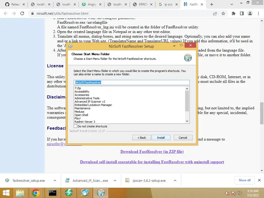Click the Chrome forward navigation arrow
This screenshot has width=264, height=198.
14,13
